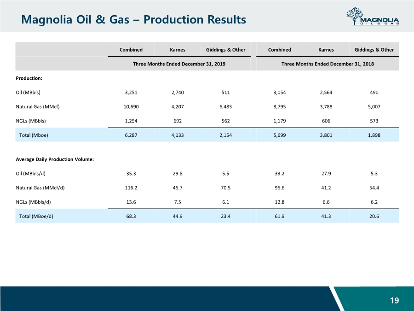Click the oil value 2,740

coord(178,93)
